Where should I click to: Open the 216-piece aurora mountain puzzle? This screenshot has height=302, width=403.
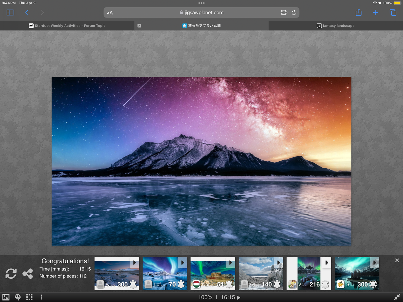(x=309, y=274)
